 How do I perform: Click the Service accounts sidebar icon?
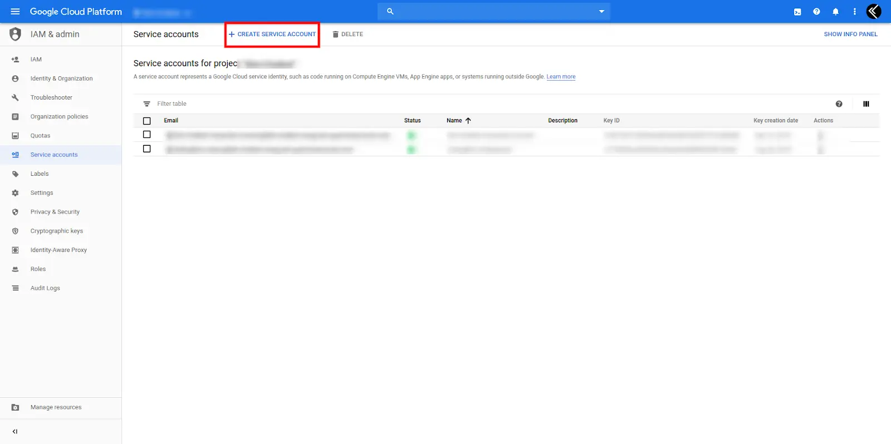(15, 155)
